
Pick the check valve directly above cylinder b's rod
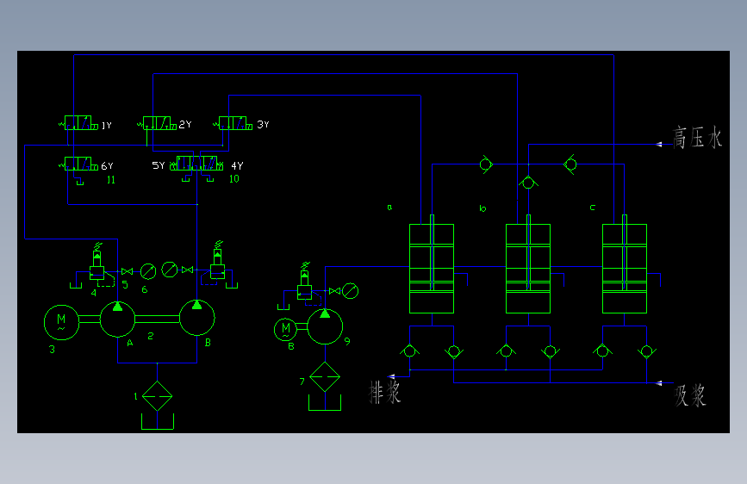pos(528,183)
